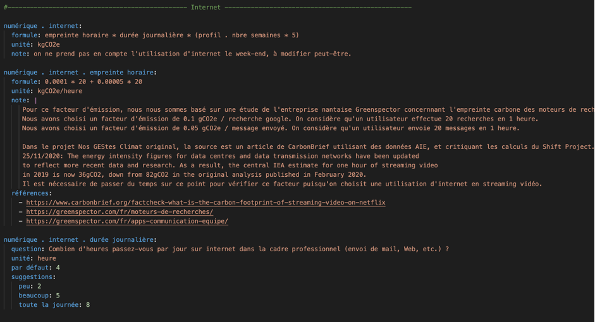Viewport: 595px width, 322px height.
Task: Click the 'numérique . internet' rule header
Action: click(x=42, y=26)
